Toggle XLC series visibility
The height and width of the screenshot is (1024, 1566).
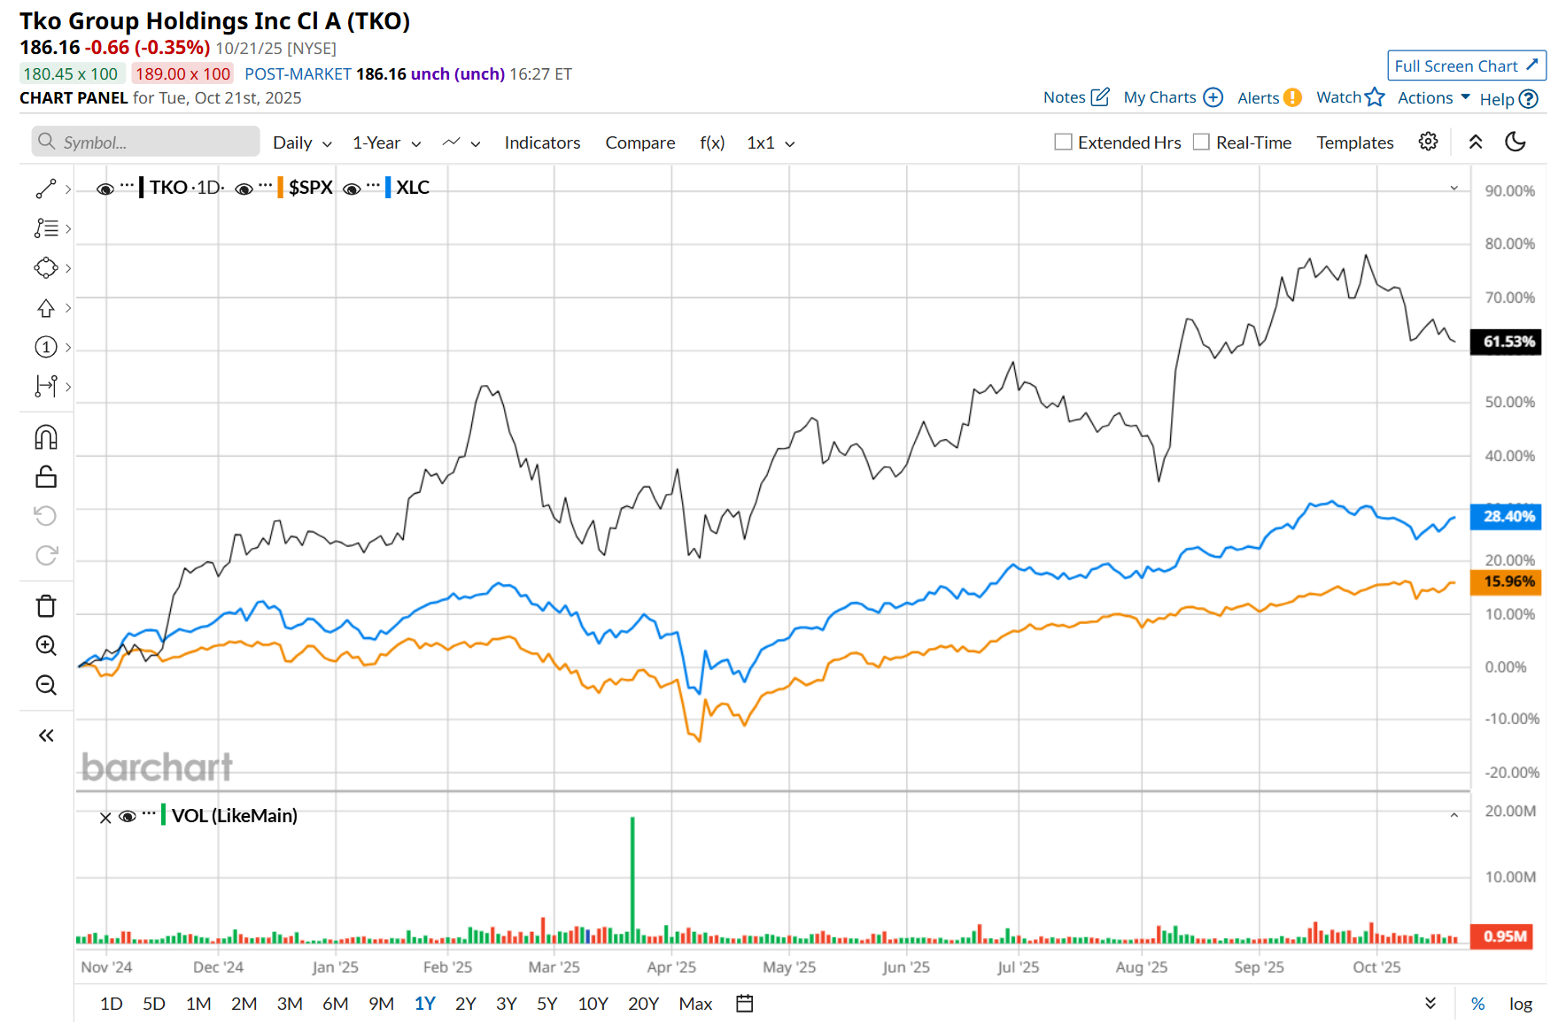click(x=352, y=189)
